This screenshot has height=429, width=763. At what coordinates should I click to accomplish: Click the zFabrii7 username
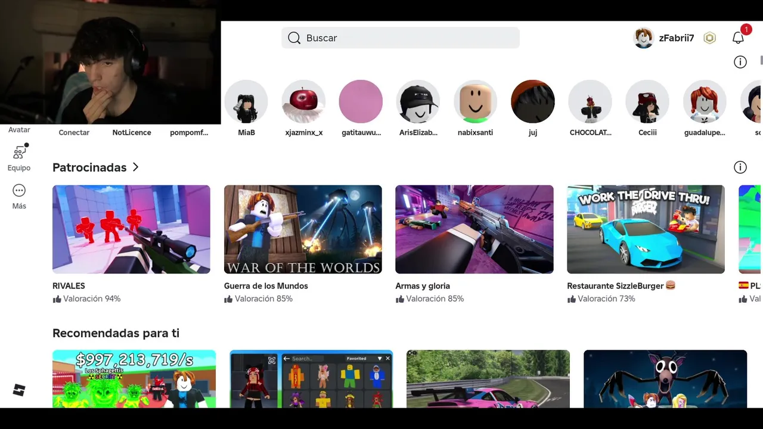tap(677, 38)
